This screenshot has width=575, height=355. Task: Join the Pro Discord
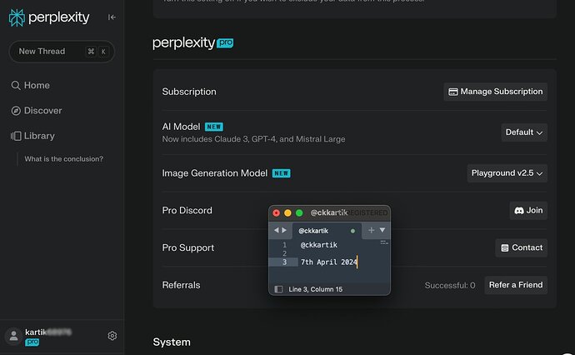pyautogui.click(x=528, y=211)
